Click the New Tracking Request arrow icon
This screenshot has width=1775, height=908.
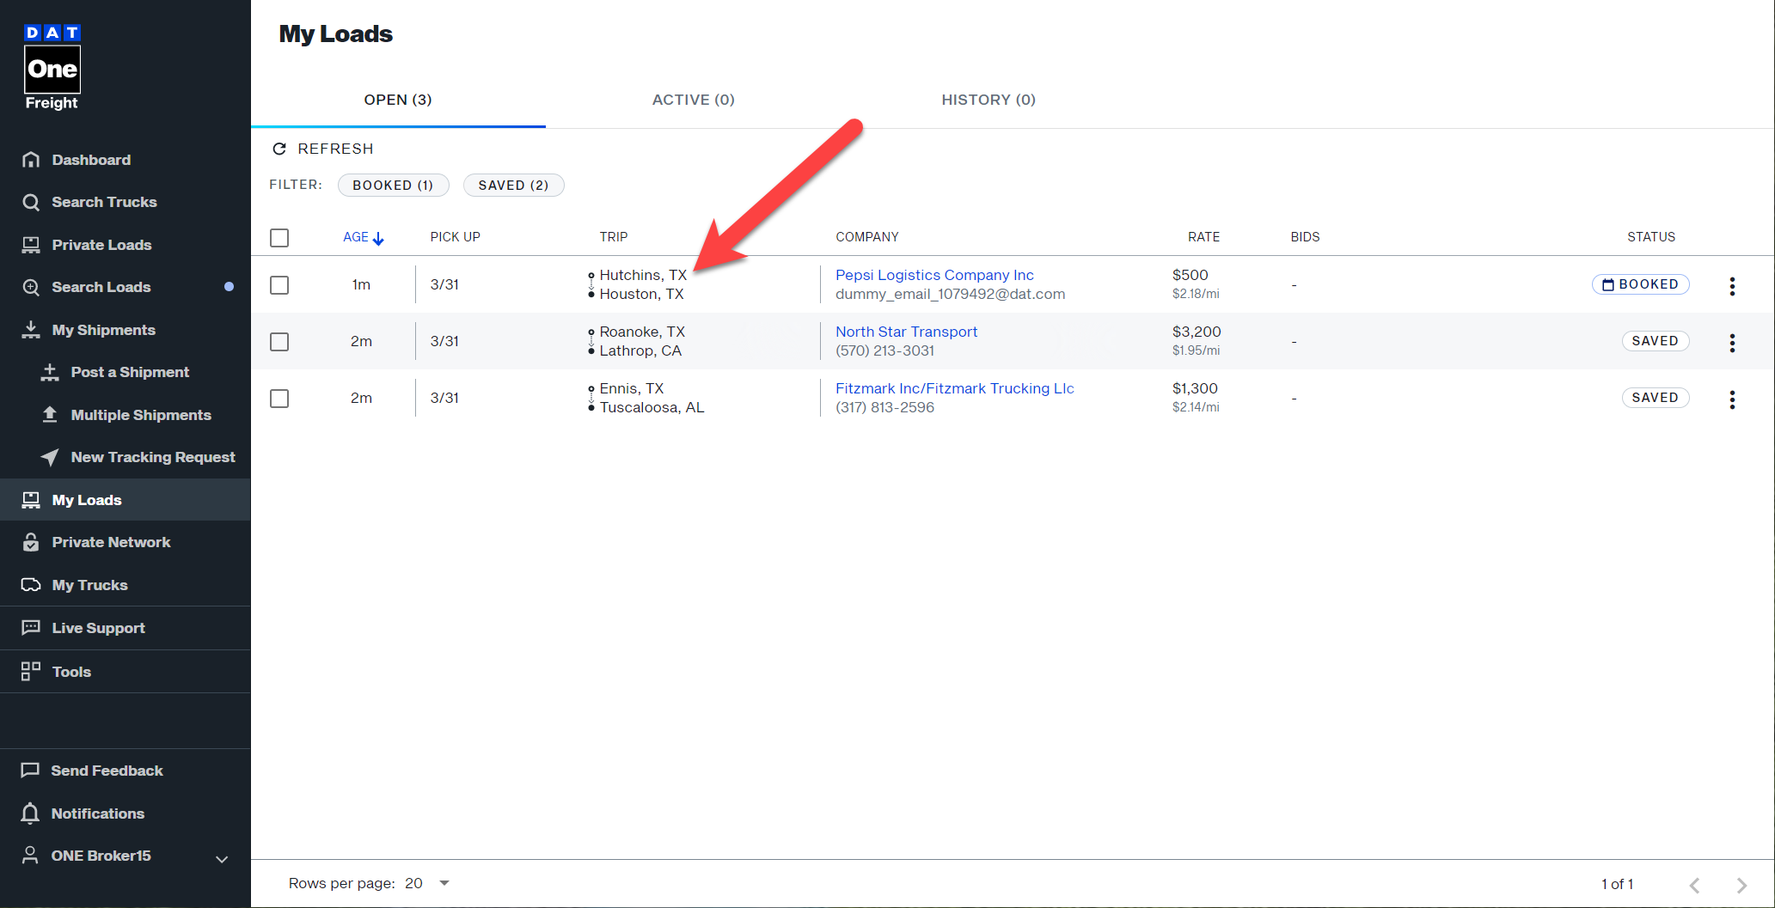[50, 457]
